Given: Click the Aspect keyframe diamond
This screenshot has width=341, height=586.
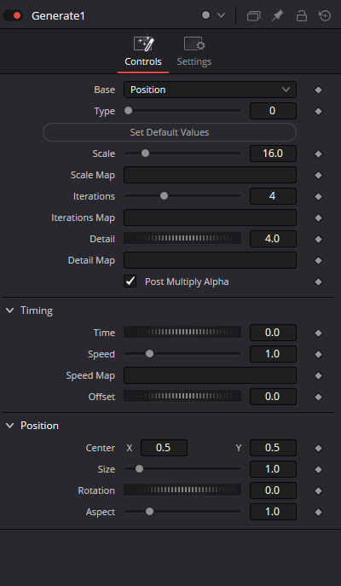Looking at the screenshot, I should tap(318, 512).
